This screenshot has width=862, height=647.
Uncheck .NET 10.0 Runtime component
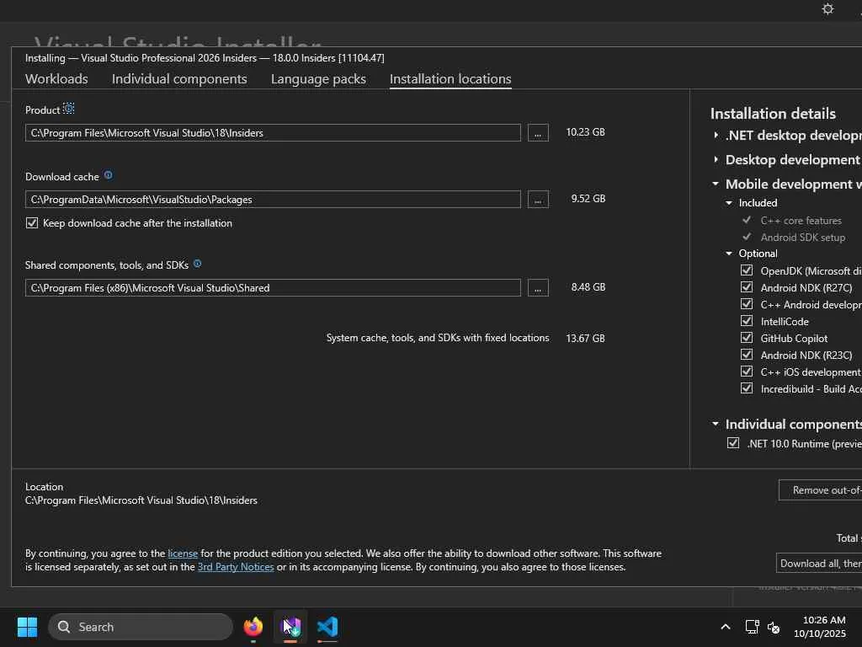pyautogui.click(x=733, y=443)
